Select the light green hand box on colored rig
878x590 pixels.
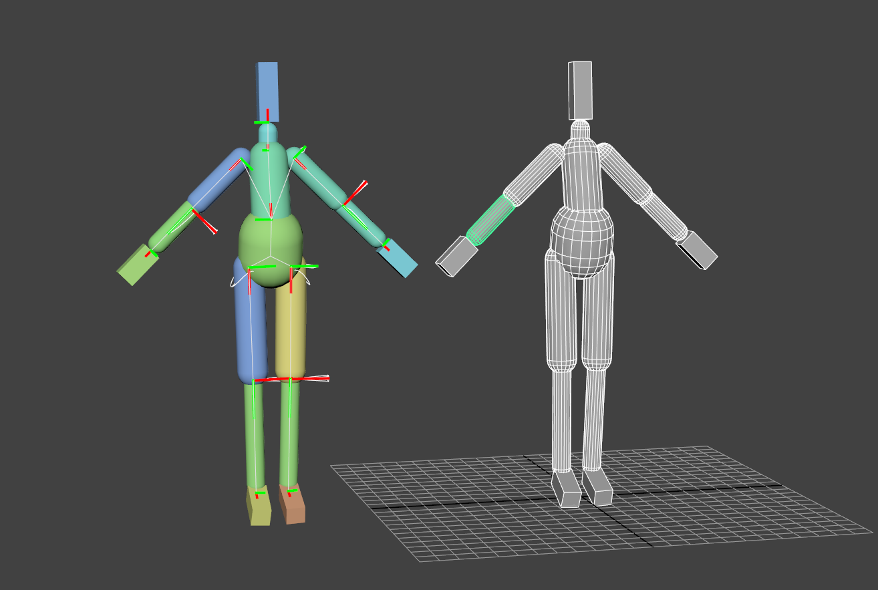138,265
